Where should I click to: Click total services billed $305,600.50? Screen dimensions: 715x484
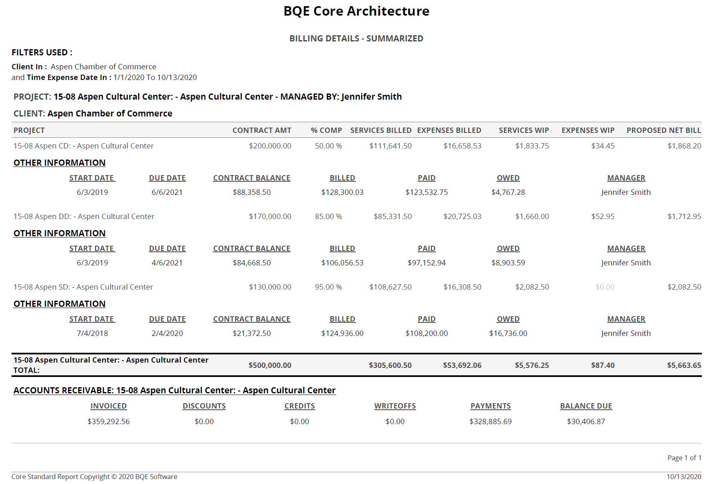click(390, 365)
